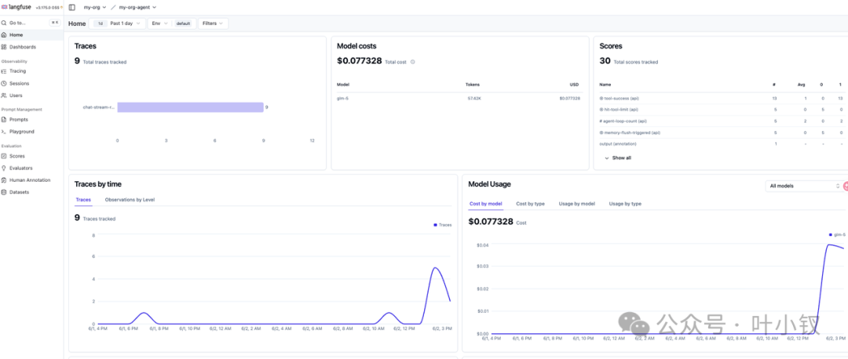The height and width of the screenshot is (359, 848).
Task: Click the glm-5 row in Model costs
Action: (x=459, y=98)
